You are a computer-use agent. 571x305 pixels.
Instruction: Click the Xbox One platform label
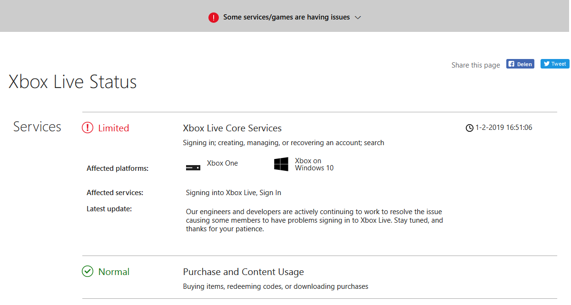click(x=222, y=163)
